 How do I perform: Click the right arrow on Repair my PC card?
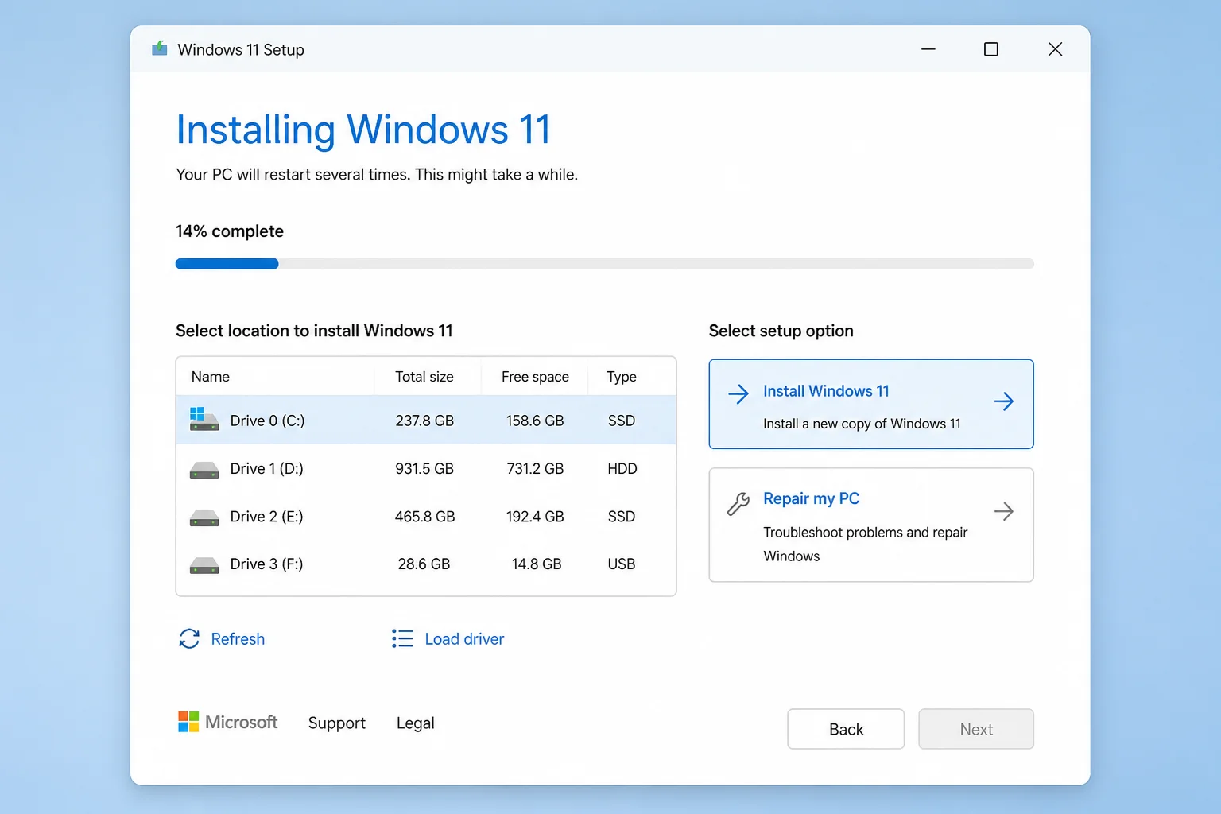click(1004, 511)
